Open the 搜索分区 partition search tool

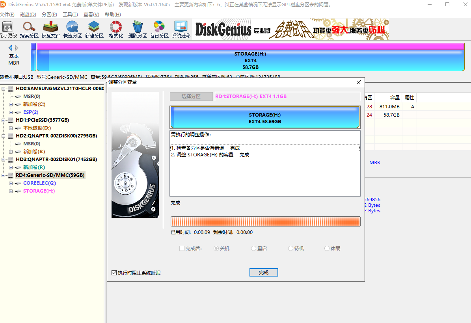coord(29,30)
